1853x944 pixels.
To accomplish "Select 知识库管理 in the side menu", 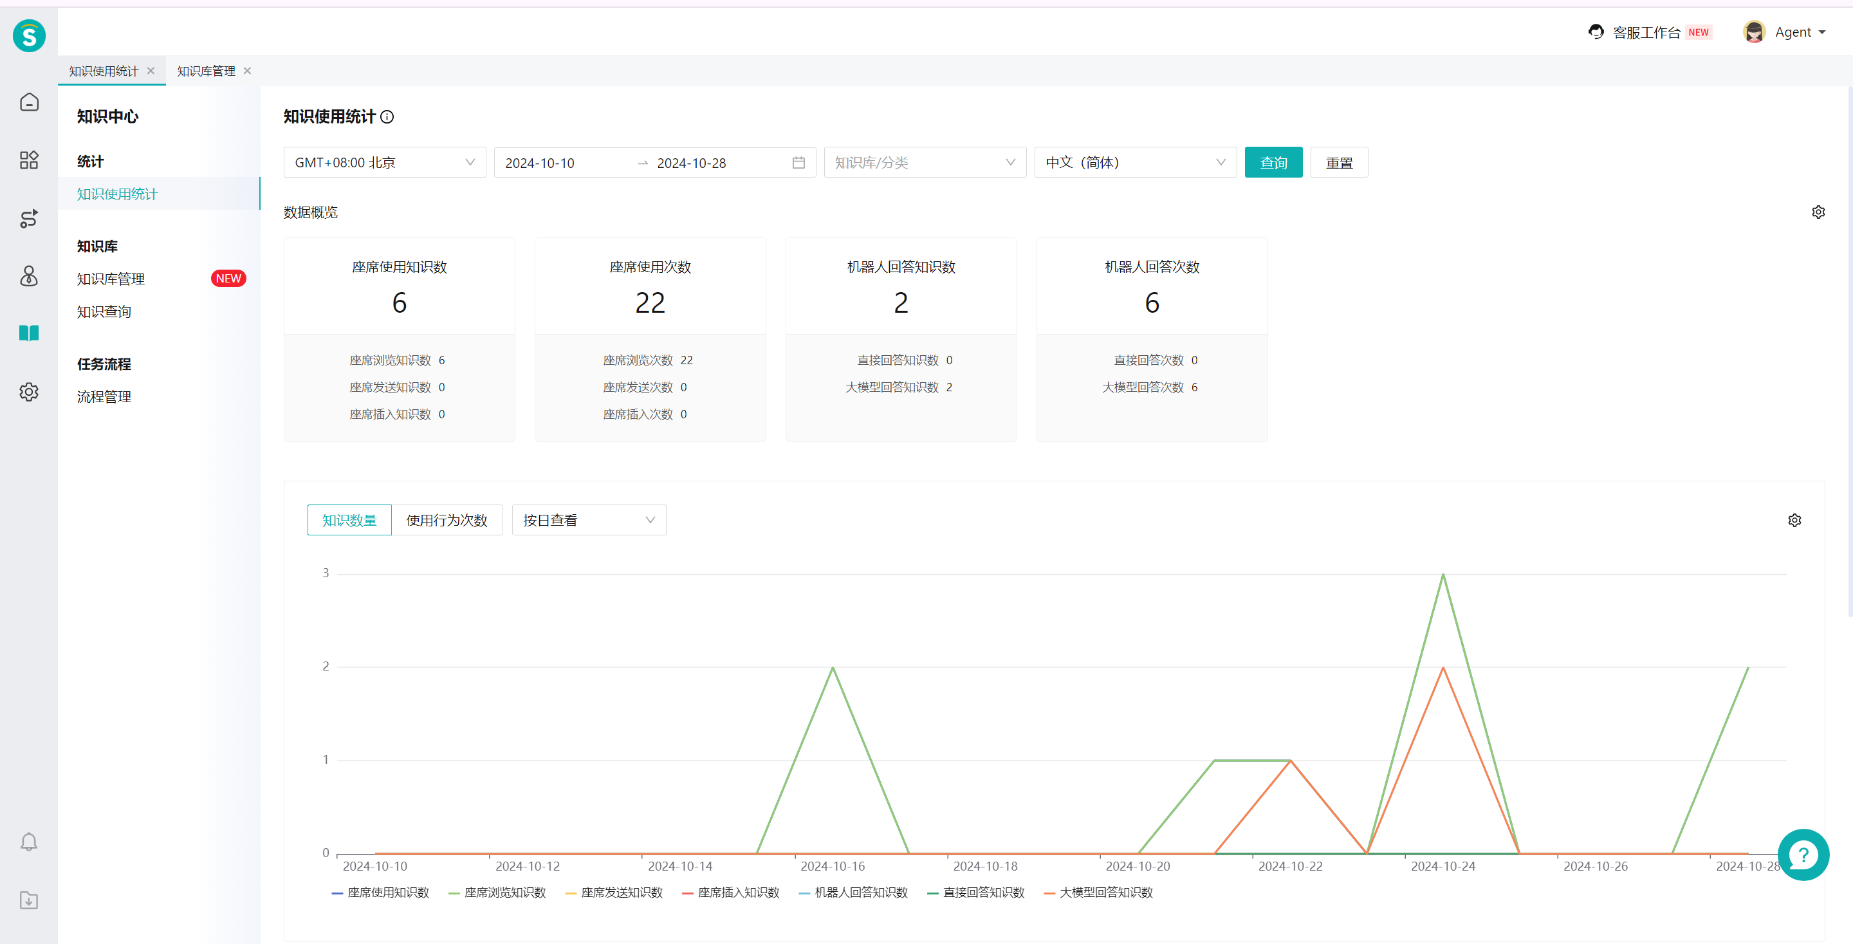I will click(111, 279).
